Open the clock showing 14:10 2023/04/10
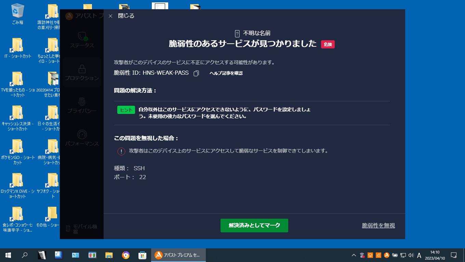Image resolution: width=465 pixels, height=262 pixels. [435, 255]
